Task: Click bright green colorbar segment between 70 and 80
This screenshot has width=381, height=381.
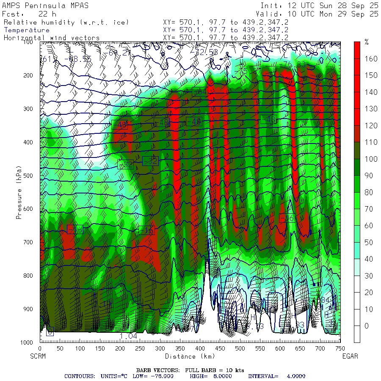Action: pos(357,201)
